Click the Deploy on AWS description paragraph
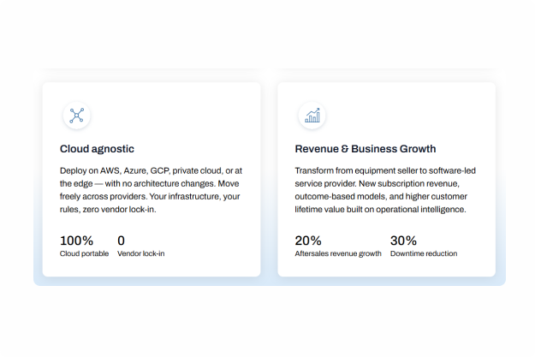This screenshot has width=535, height=357. coord(151,190)
